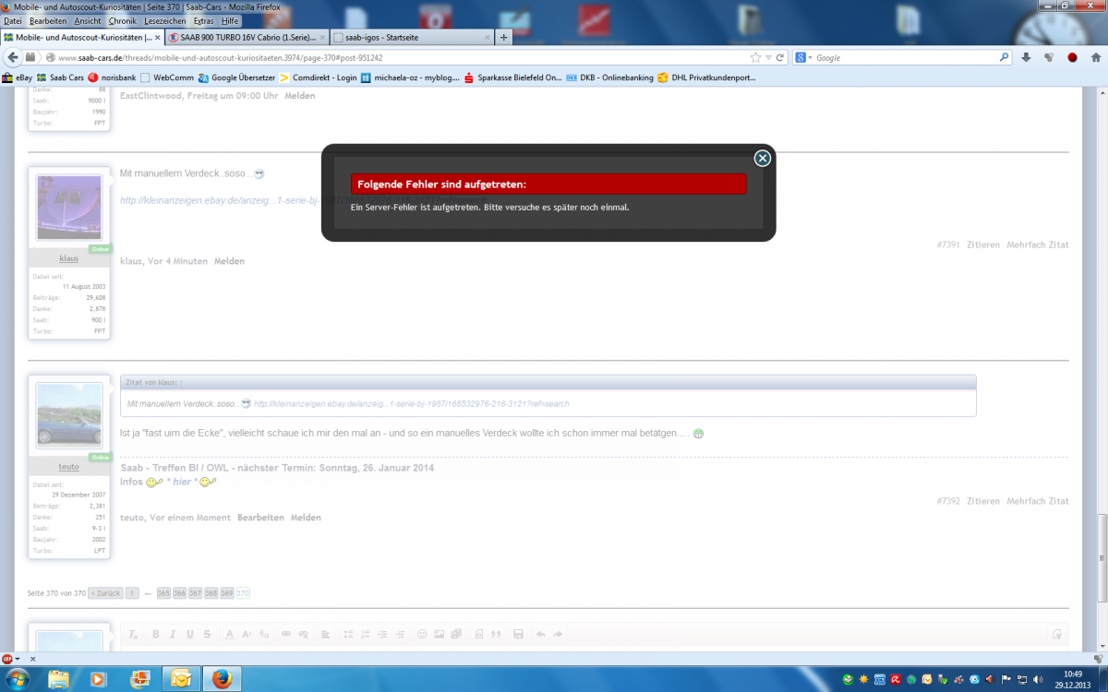Click the save draft floppy icon

(518, 634)
